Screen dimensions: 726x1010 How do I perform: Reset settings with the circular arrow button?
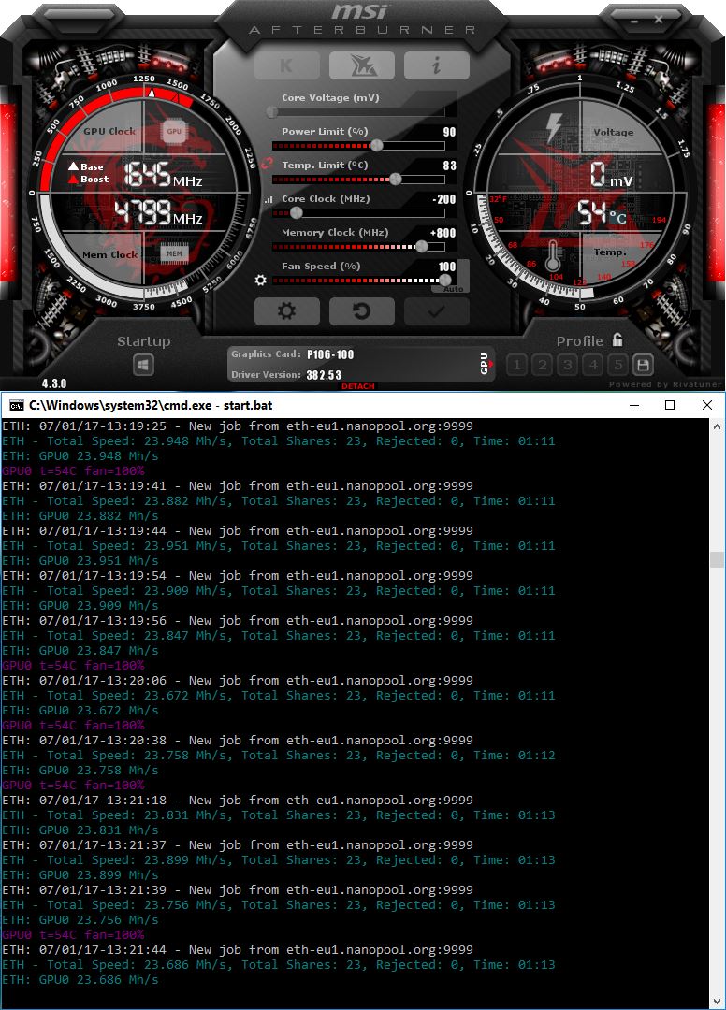tap(361, 311)
